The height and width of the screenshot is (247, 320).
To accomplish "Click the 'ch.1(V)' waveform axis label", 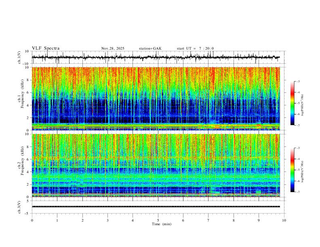I will (19, 57).
